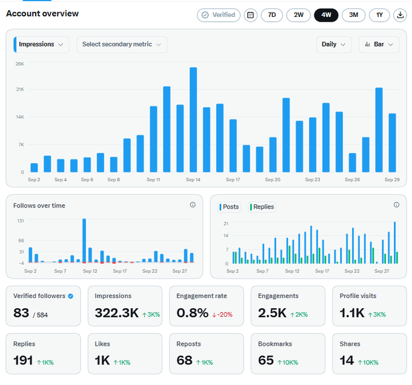Open the Select secondary metric dropdown
The image size is (412, 385).
click(x=122, y=44)
